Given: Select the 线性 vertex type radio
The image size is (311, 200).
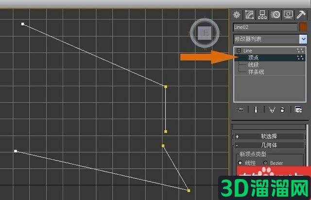Looking at the screenshot, I should 240,163.
